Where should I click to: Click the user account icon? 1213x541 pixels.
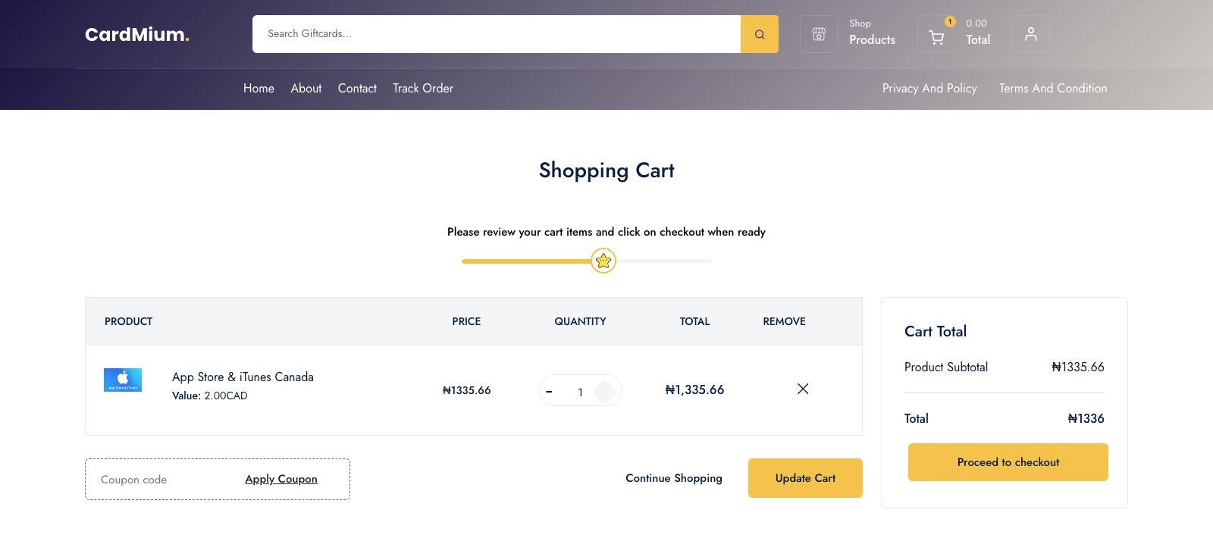coord(1030,33)
